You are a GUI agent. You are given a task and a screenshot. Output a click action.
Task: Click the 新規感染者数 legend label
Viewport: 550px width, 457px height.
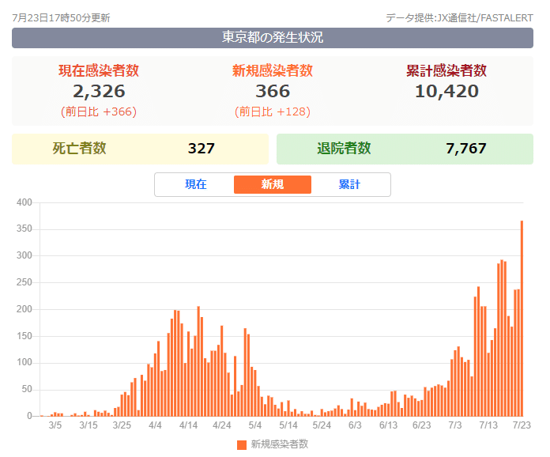(x=279, y=444)
